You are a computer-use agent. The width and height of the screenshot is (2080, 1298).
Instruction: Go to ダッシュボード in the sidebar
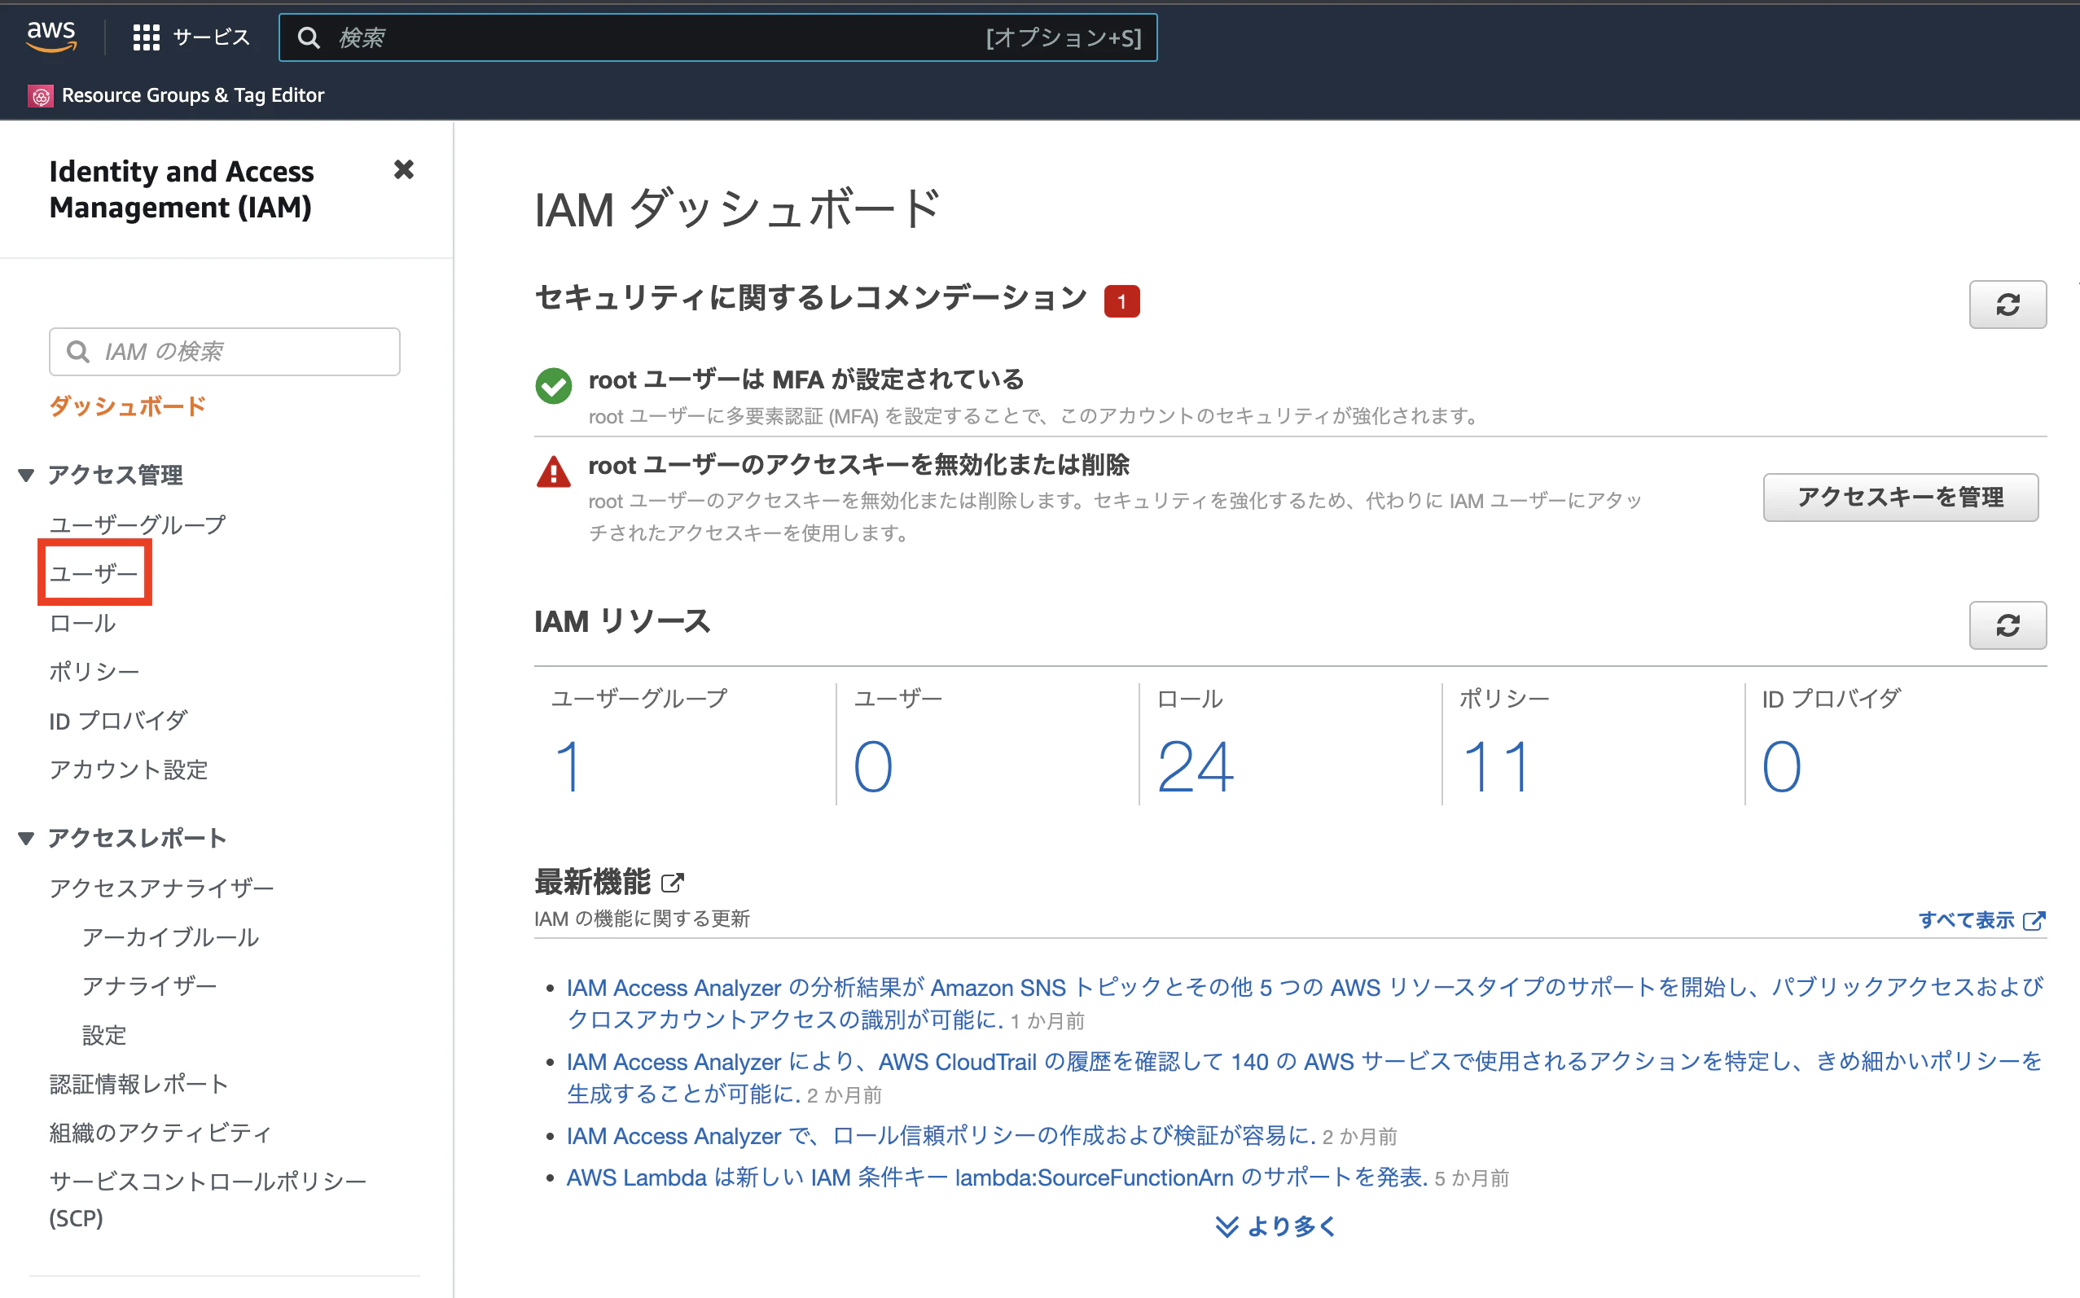click(x=128, y=406)
